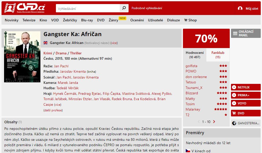The image size is (262, 153).
Task: Open the Gangster Ka poster thumbnail
Action: (22, 57)
